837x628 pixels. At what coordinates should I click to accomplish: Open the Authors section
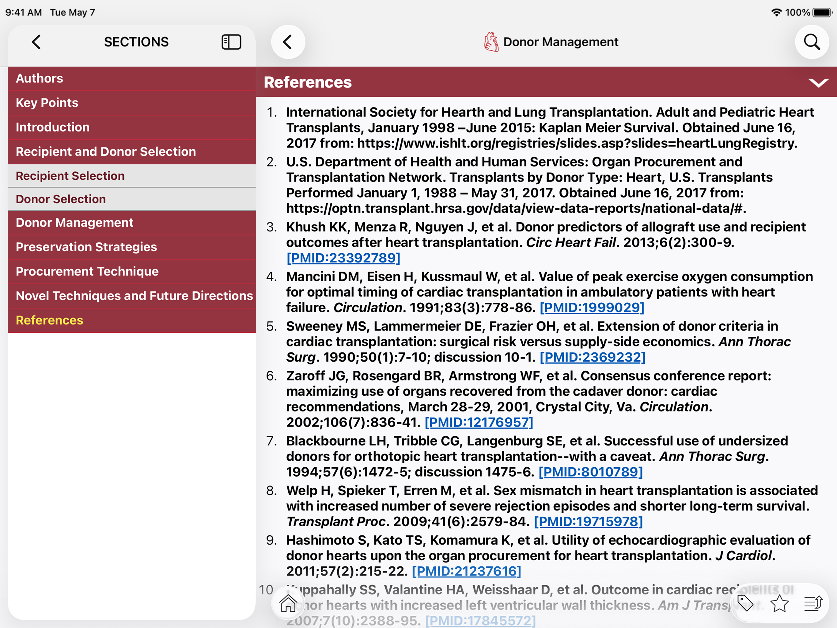click(132, 78)
